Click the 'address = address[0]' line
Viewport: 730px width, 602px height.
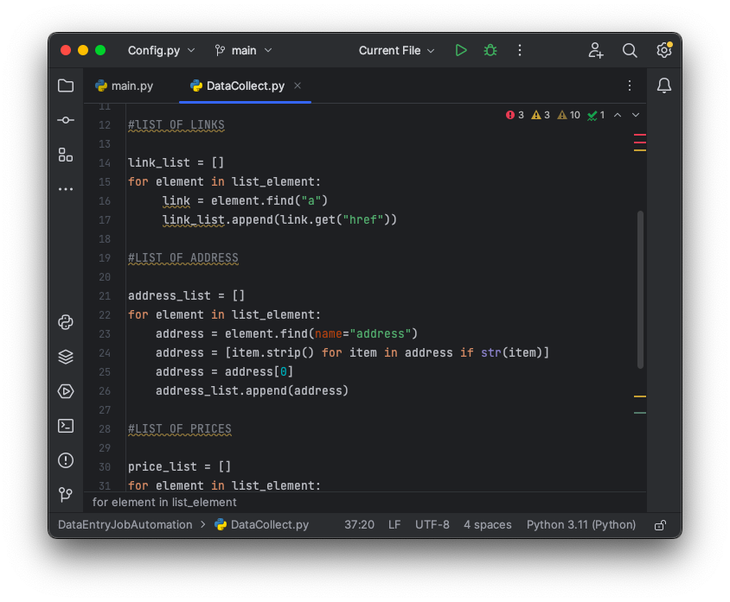(x=224, y=372)
